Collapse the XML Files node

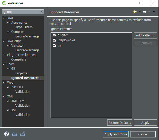coord(8,101)
